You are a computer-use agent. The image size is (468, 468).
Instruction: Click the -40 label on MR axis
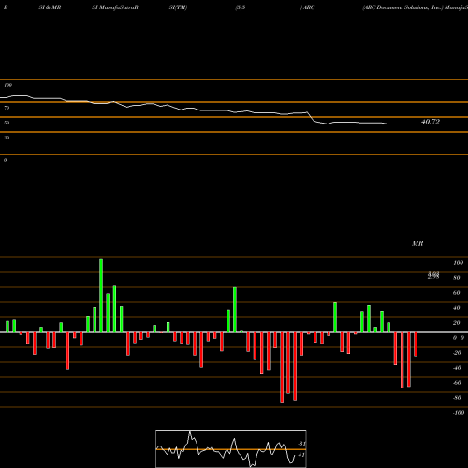coord(457,368)
